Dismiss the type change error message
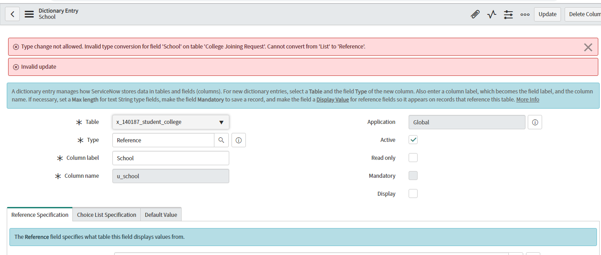The image size is (601, 255). point(588,47)
